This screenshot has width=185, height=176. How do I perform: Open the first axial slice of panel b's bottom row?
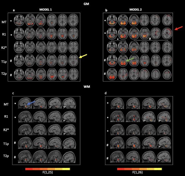pos(112,74)
